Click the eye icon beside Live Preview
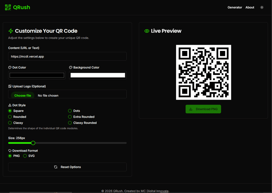Viewport: 272px width, 193px height. (147, 31)
